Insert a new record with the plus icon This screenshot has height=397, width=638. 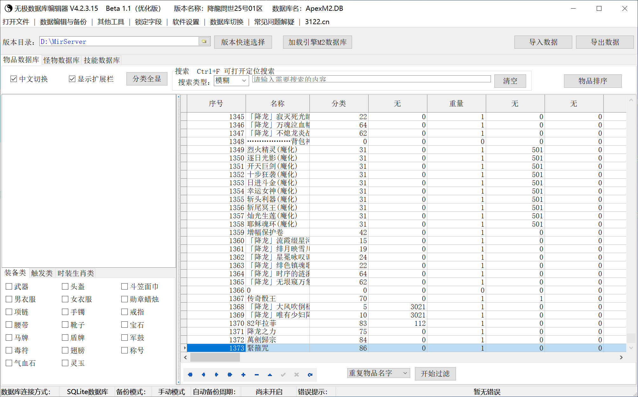(x=243, y=374)
